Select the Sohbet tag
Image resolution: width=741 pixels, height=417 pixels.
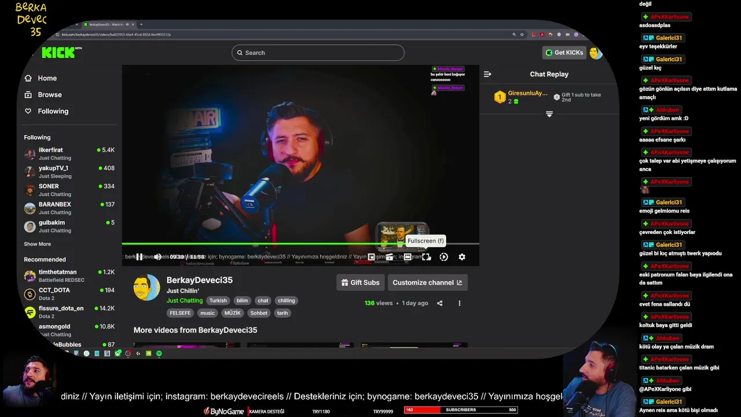pyautogui.click(x=259, y=313)
